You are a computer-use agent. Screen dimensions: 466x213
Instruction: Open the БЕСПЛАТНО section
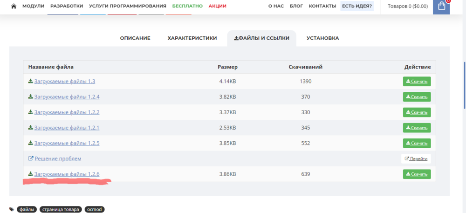187,6
